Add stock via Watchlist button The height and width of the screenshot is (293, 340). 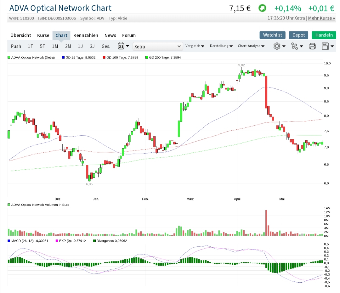(x=272, y=35)
